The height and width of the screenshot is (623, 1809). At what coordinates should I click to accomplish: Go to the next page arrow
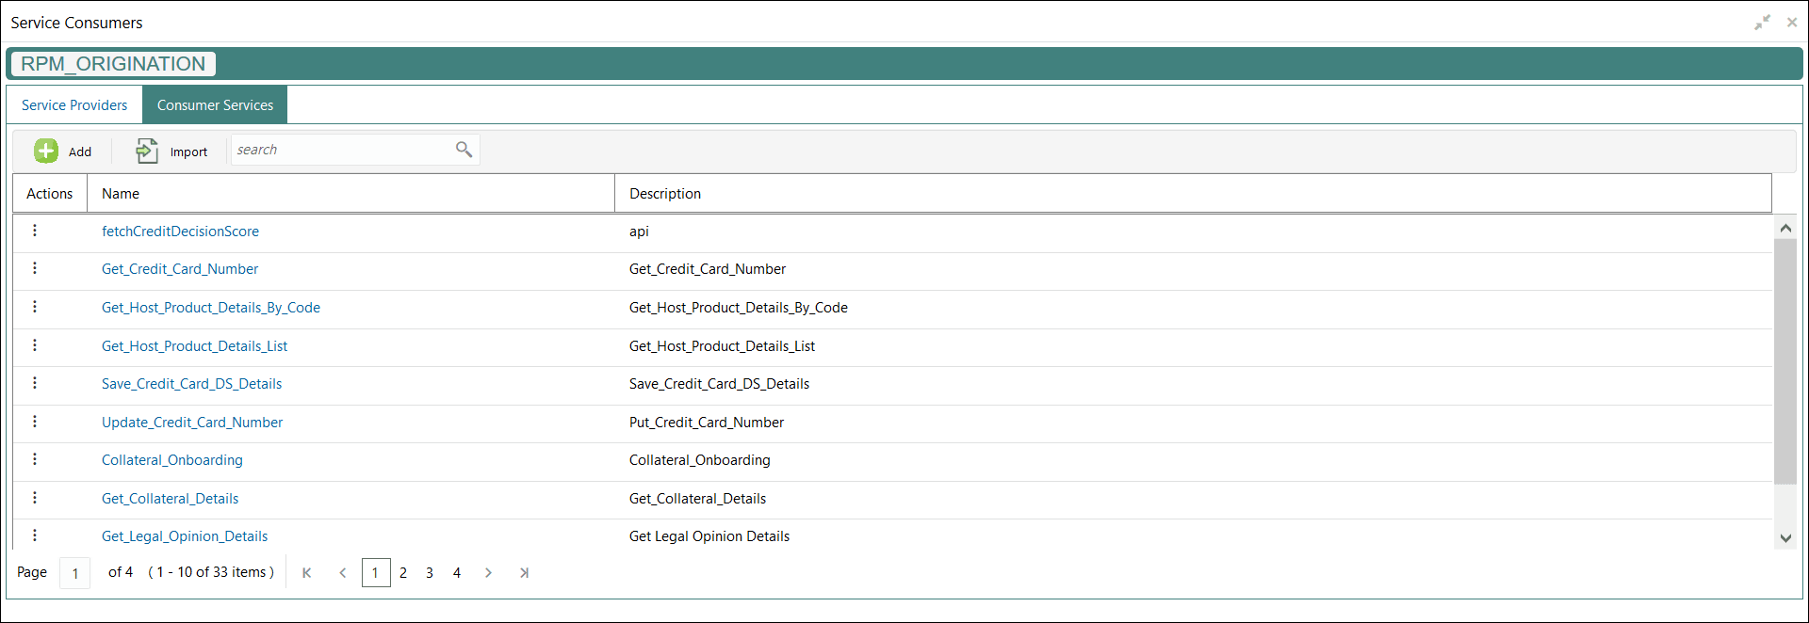(488, 572)
